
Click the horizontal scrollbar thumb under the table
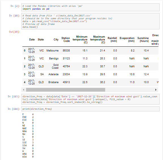[x=65, y=90]
